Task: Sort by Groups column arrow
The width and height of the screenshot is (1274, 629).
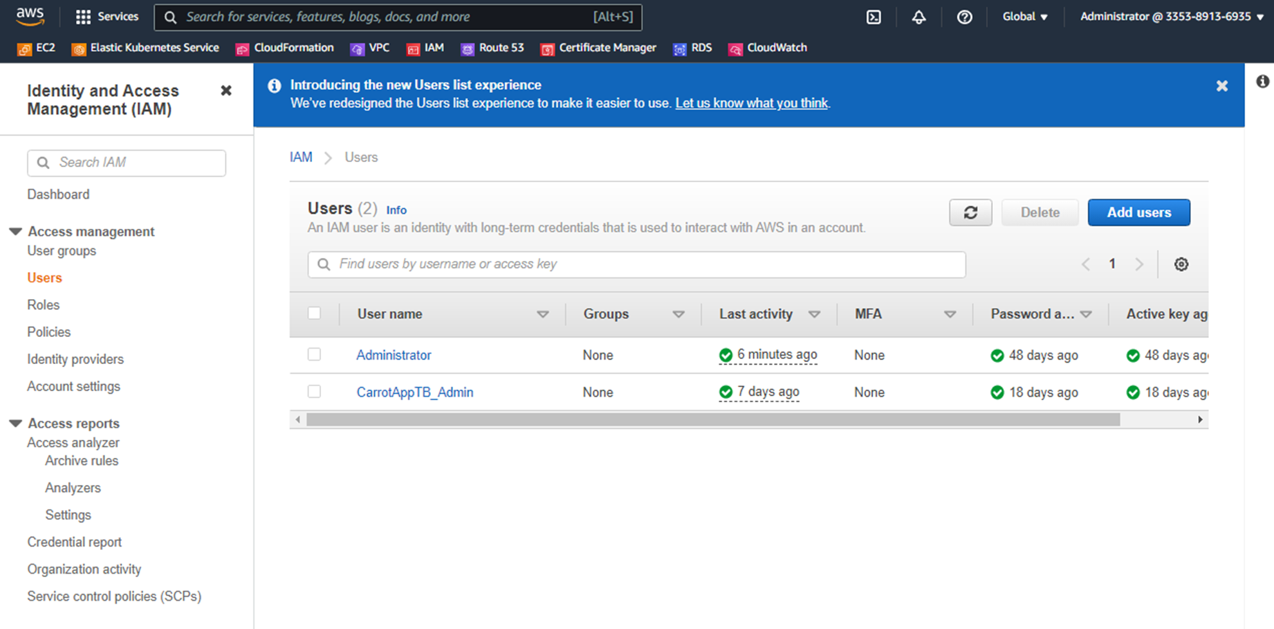Action: click(x=678, y=314)
